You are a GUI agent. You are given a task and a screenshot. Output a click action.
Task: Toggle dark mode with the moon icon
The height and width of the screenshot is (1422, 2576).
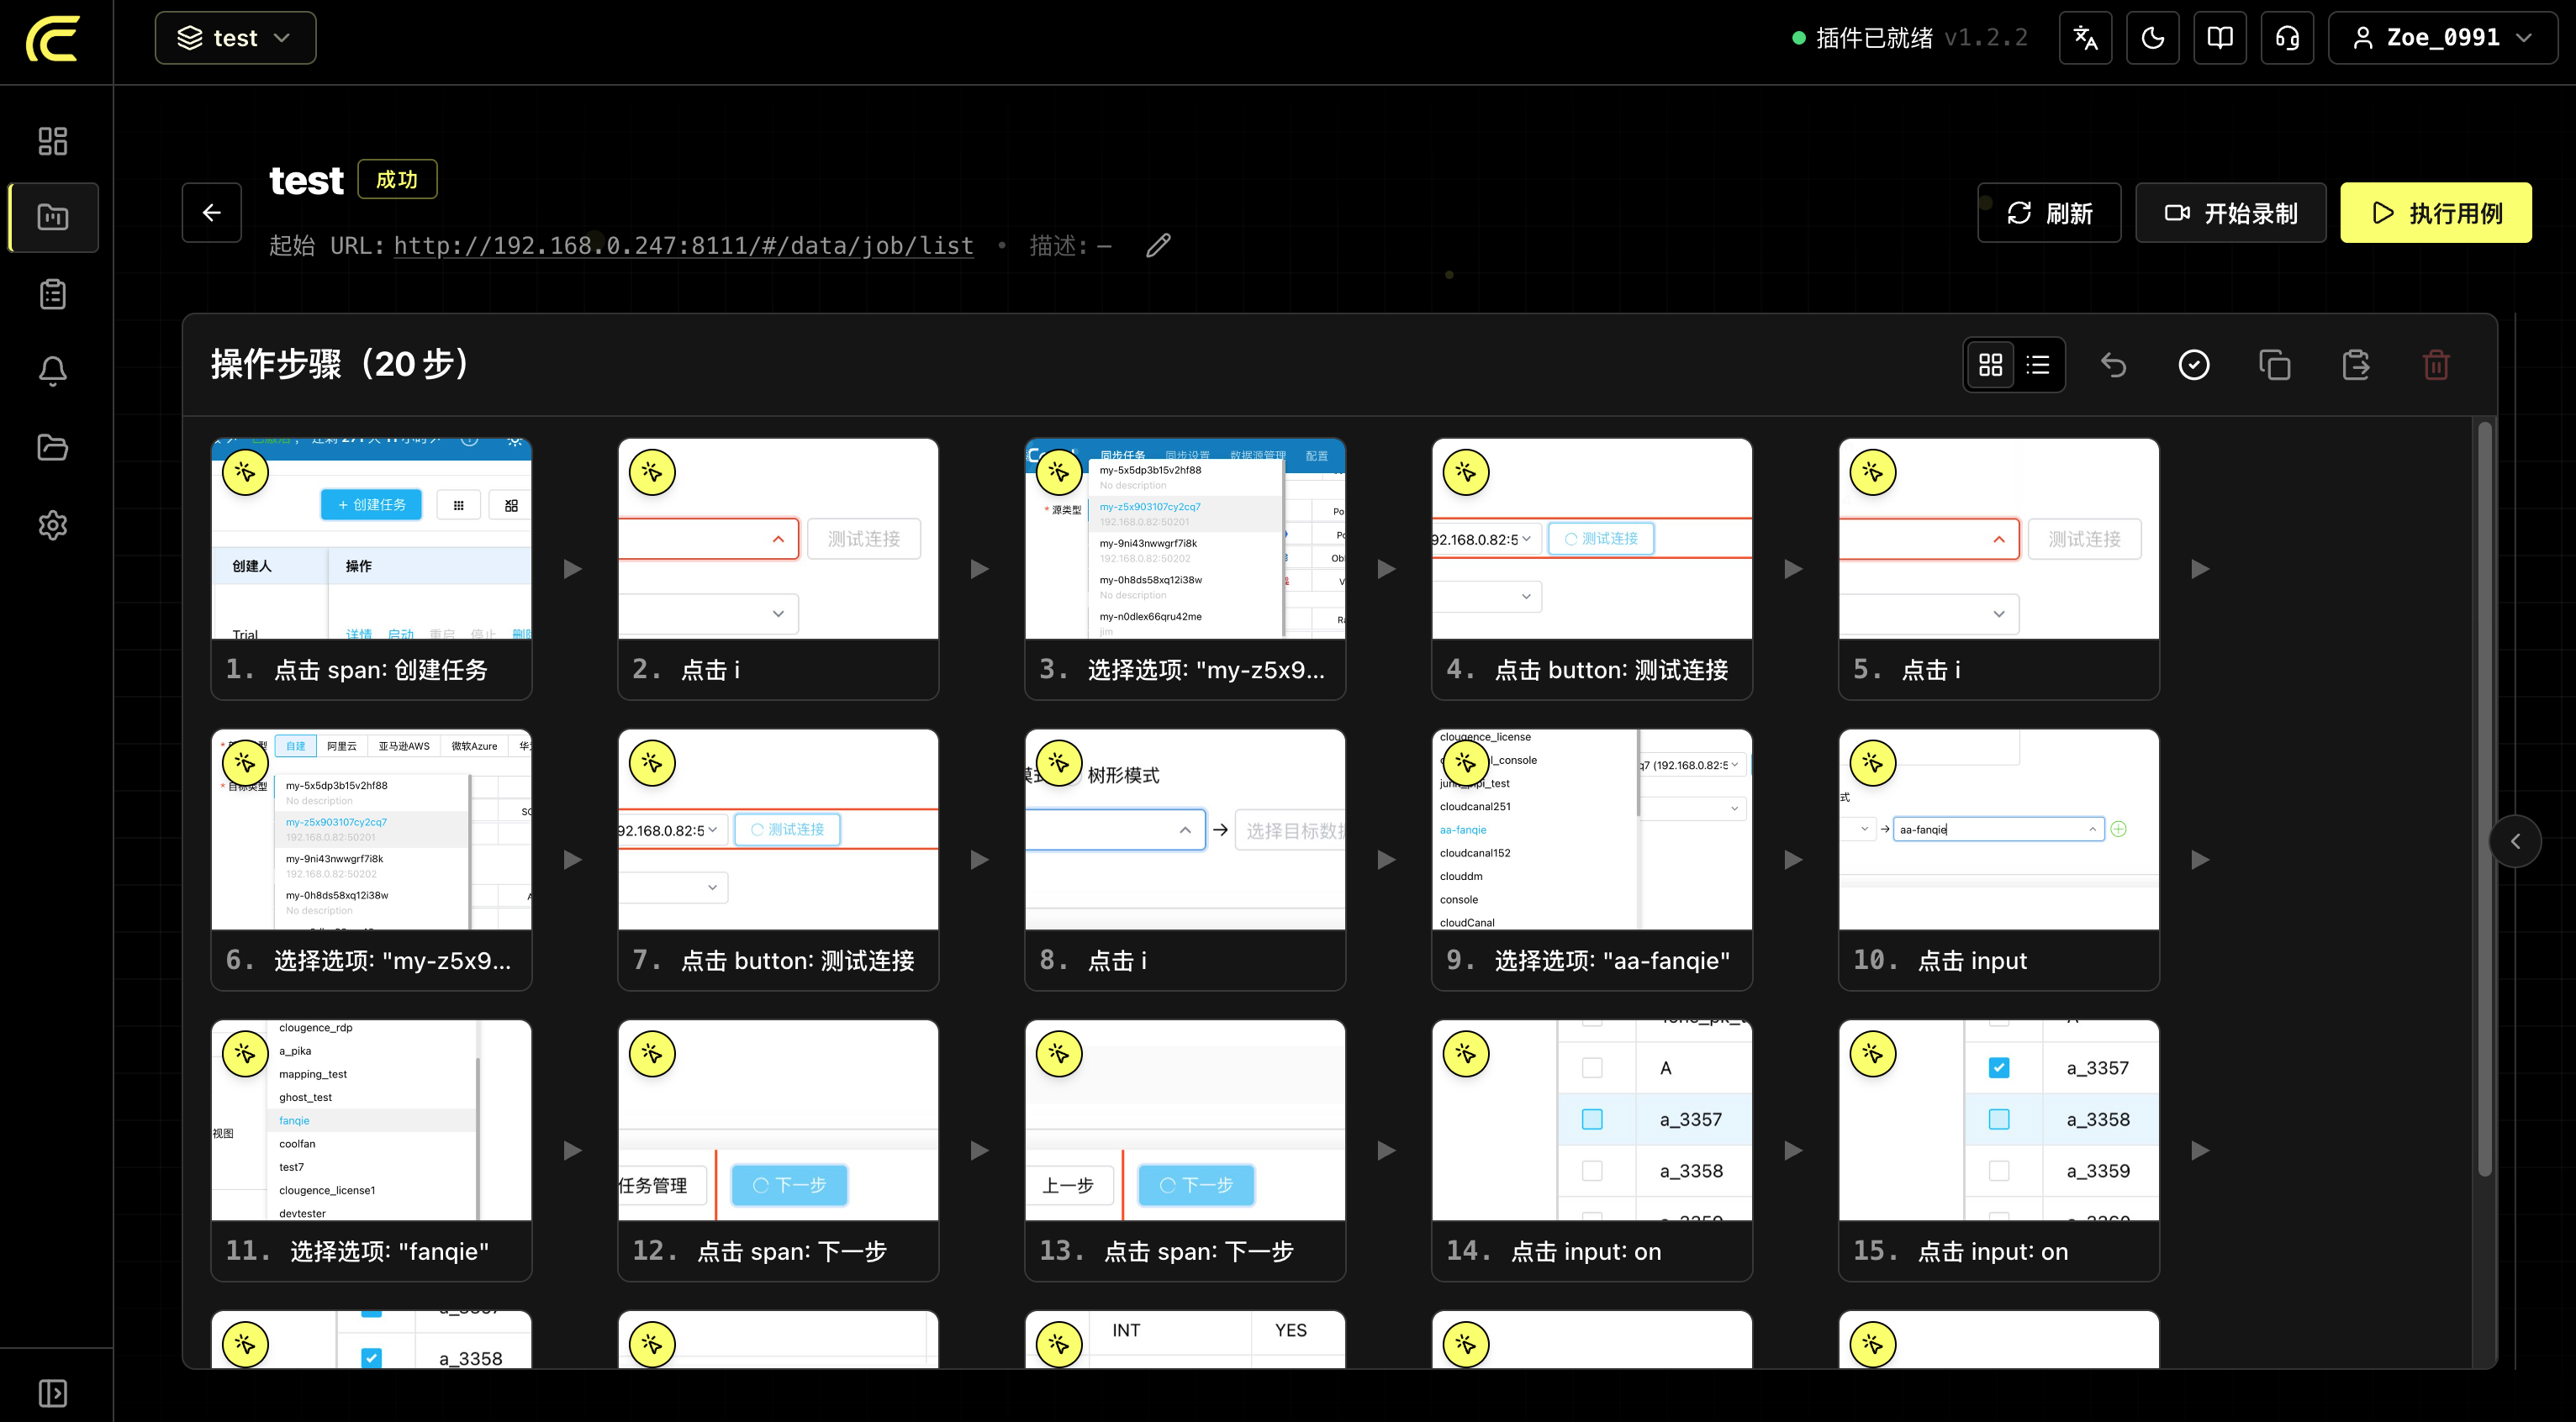tap(2152, 38)
